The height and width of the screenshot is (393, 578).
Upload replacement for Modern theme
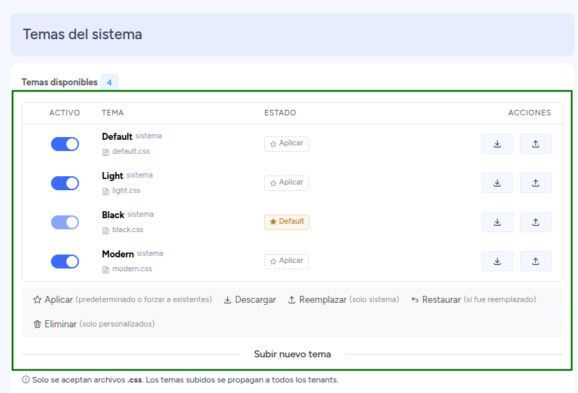535,261
